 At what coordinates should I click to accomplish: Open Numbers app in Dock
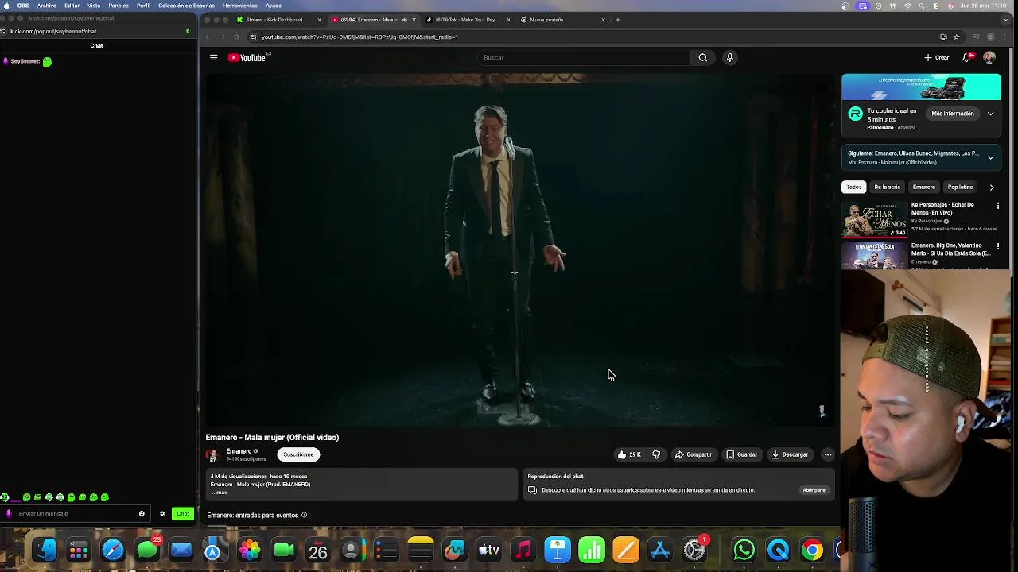592,550
